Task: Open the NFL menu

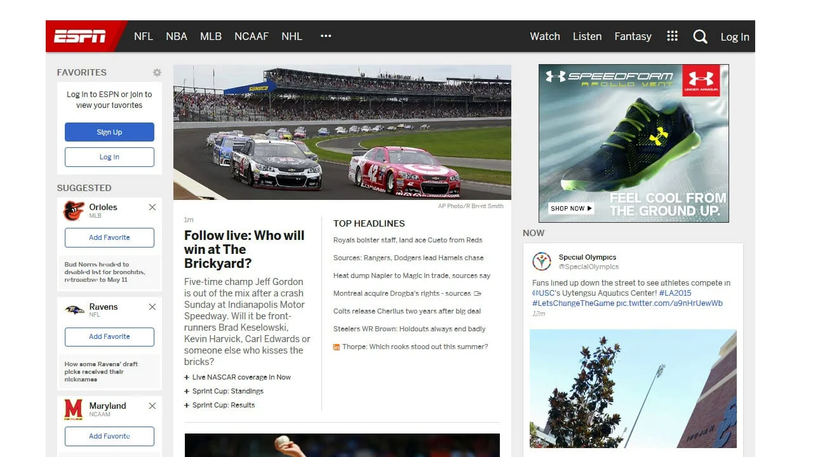Action: 144,36
